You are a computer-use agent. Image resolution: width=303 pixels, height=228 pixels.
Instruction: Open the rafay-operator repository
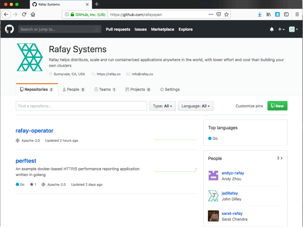point(34,131)
